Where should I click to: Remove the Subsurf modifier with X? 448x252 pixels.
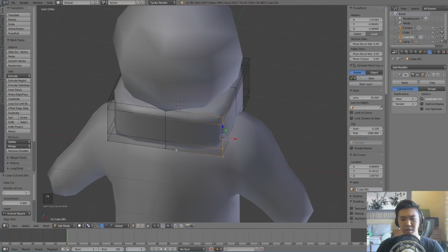[443, 75]
